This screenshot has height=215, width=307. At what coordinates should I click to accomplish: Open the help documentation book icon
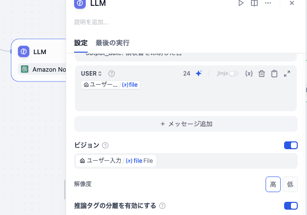[x=254, y=3]
